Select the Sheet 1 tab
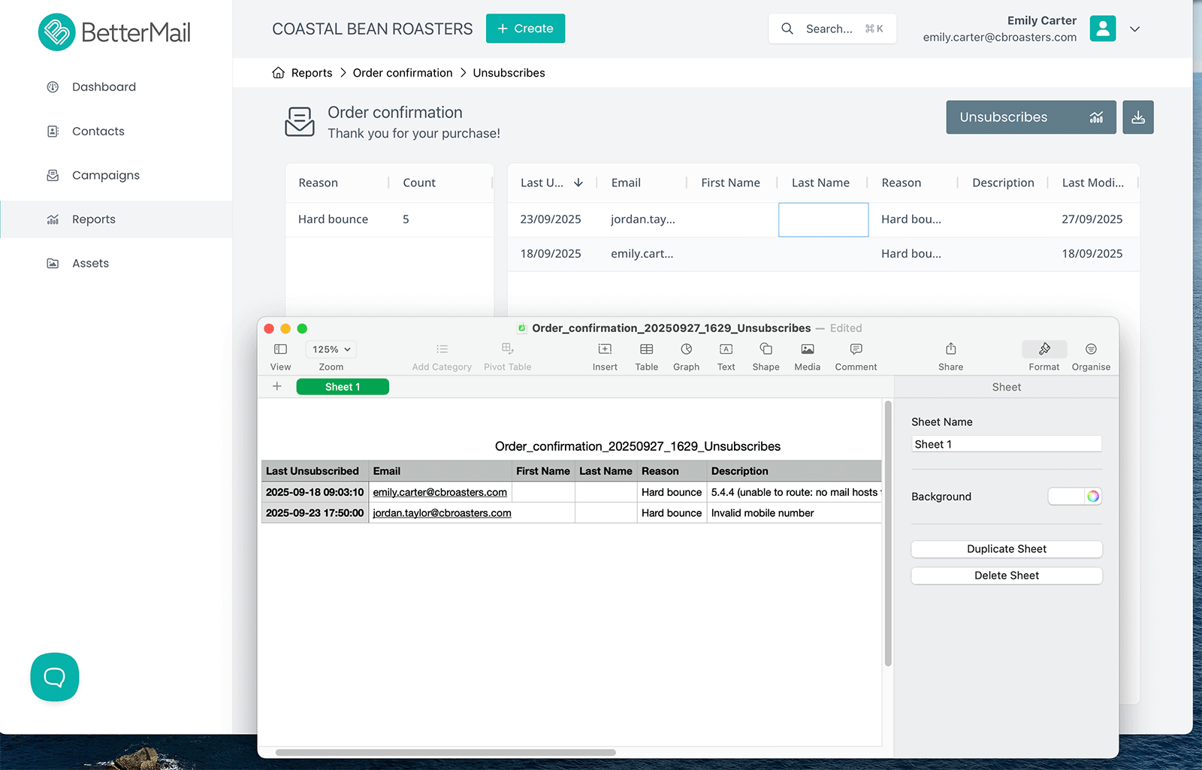The height and width of the screenshot is (770, 1202). pos(343,387)
